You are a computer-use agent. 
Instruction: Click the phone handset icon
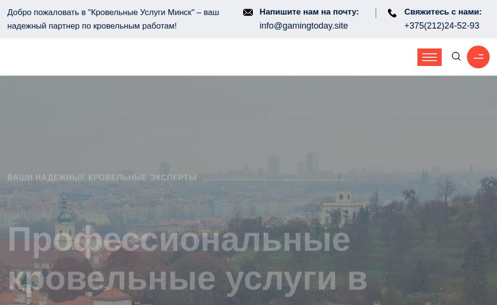tap(392, 13)
